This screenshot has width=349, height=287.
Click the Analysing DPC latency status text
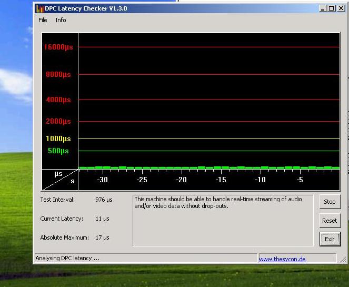coord(67,258)
